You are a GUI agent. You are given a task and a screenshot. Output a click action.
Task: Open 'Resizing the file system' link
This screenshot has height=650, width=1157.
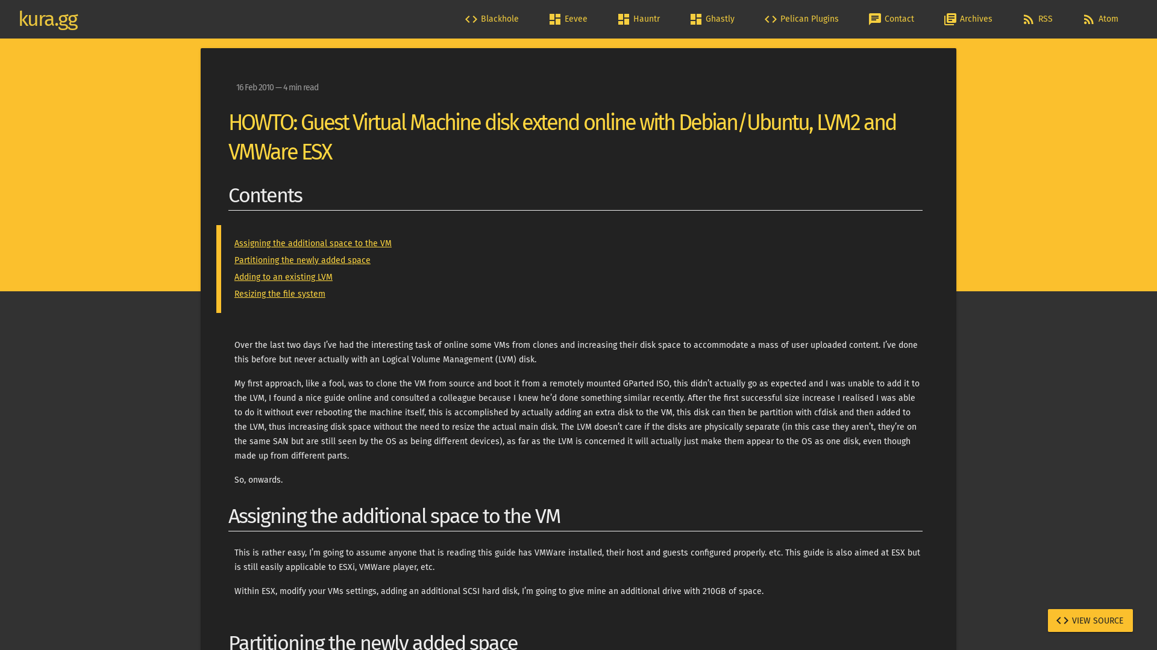pyautogui.click(x=280, y=294)
